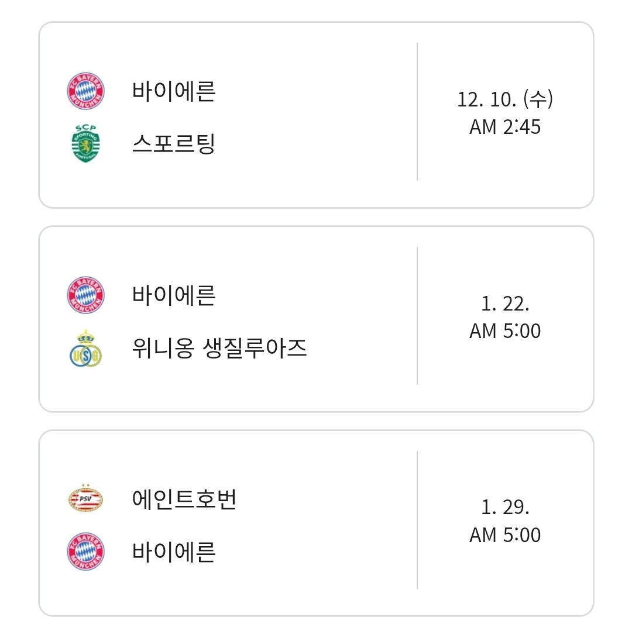Click the 12. 10. (수) match date
Screen dimensions: 632x631
click(x=504, y=99)
